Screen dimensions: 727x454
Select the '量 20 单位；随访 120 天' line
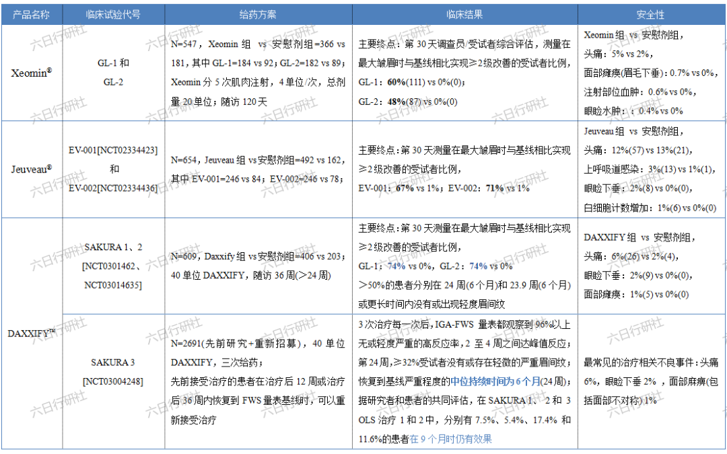click(219, 102)
